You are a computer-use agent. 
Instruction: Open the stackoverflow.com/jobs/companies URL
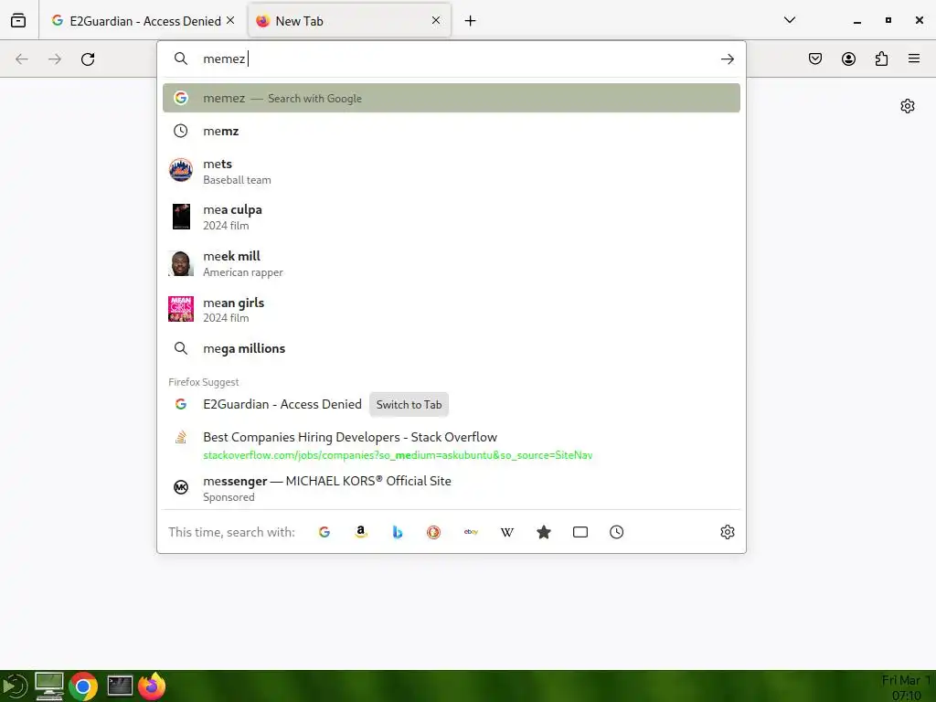pos(398,455)
